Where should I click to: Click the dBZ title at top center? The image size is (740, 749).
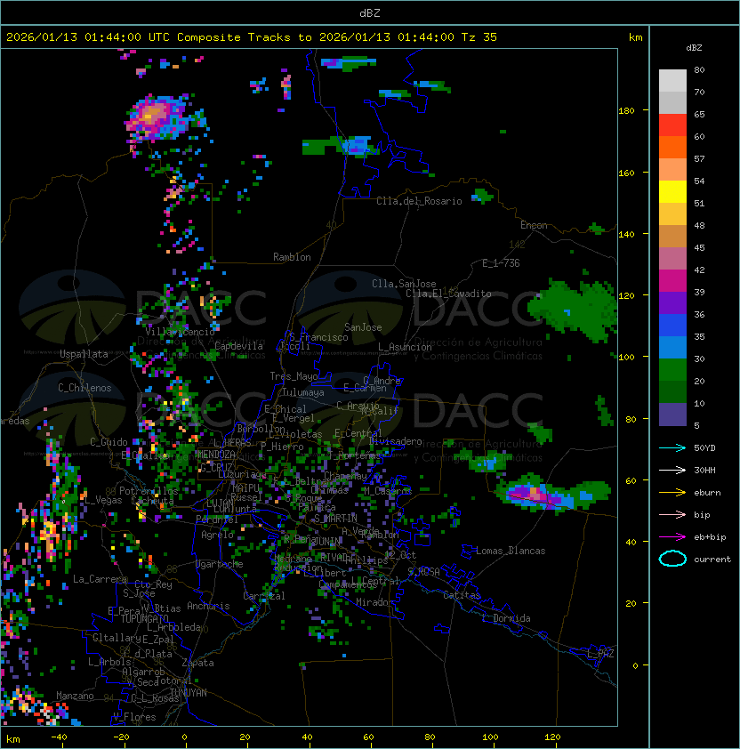tap(370, 12)
